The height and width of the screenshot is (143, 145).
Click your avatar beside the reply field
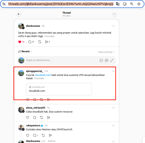(x=21, y=60)
